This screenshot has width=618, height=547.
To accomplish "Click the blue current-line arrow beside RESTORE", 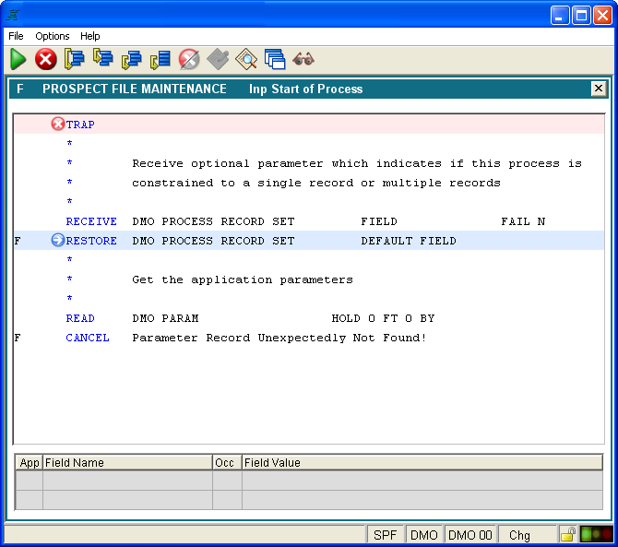I will [58, 241].
